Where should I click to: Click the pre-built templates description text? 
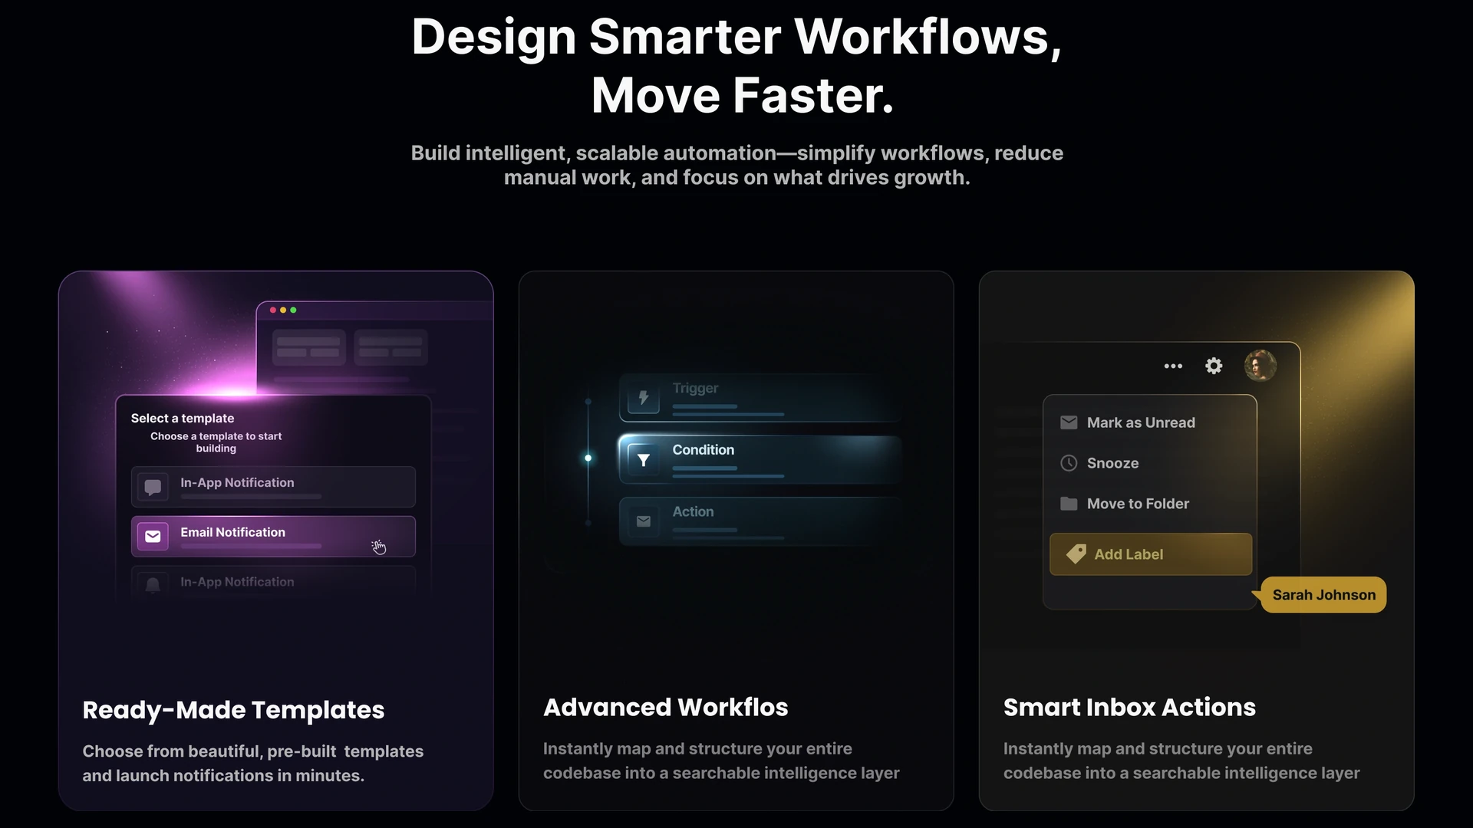coord(253,764)
